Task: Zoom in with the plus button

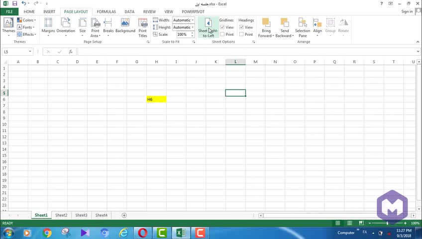Action: [405, 223]
